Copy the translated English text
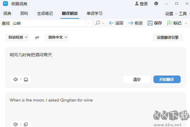 tap(26, 124)
